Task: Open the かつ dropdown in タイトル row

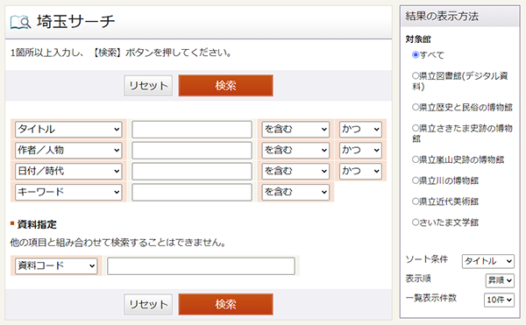Action: [x=360, y=130]
